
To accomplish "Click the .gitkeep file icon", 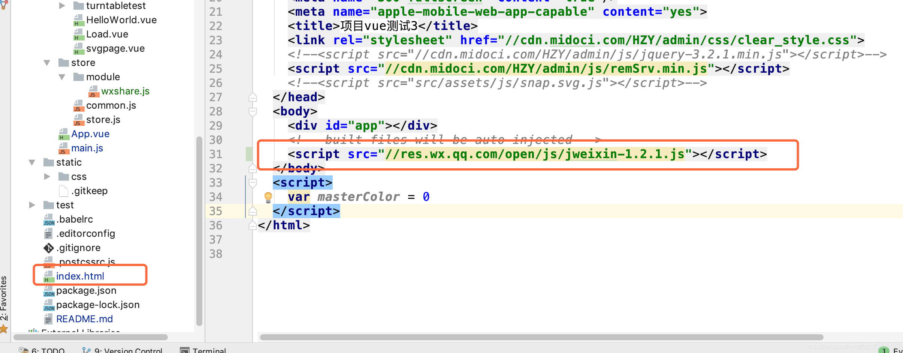I will (x=64, y=191).
